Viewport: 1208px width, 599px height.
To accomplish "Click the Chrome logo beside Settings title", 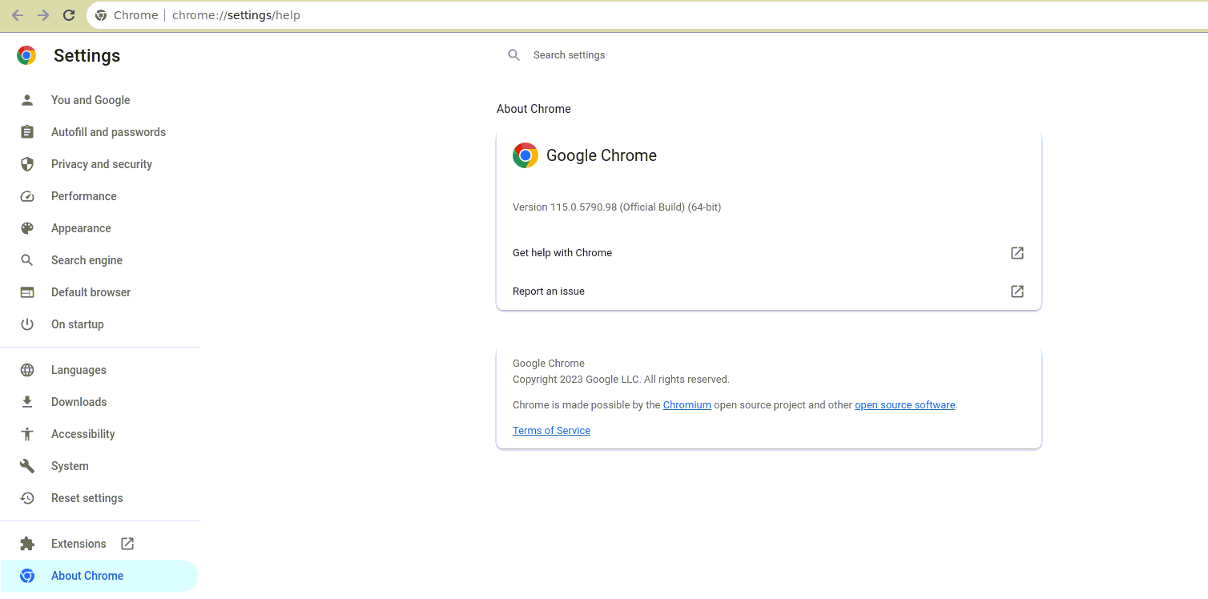I will 26,55.
